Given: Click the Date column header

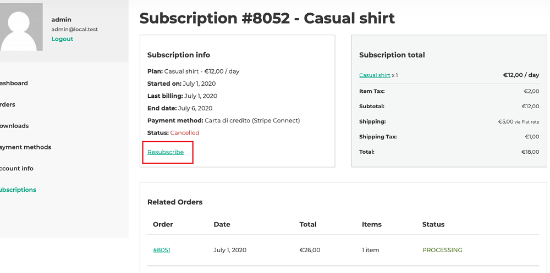Looking at the screenshot, I should click(x=222, y=224).
